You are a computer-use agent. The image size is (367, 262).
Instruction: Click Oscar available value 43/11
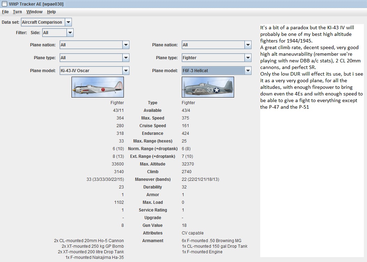pos(118,110)
